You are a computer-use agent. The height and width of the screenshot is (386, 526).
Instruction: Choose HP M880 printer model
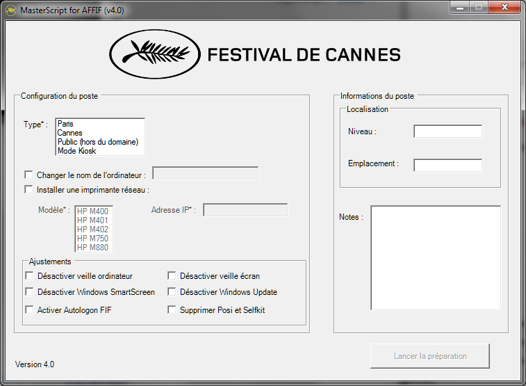click(x=94, y=248)
